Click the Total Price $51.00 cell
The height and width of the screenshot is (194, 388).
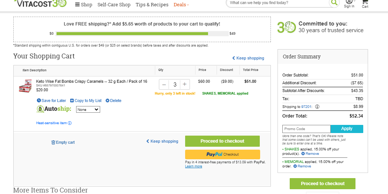[x=250, y=81]
